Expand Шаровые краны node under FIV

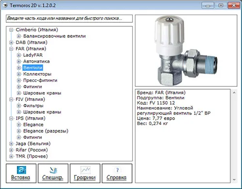pyautogui.click(x=19, y=112)
